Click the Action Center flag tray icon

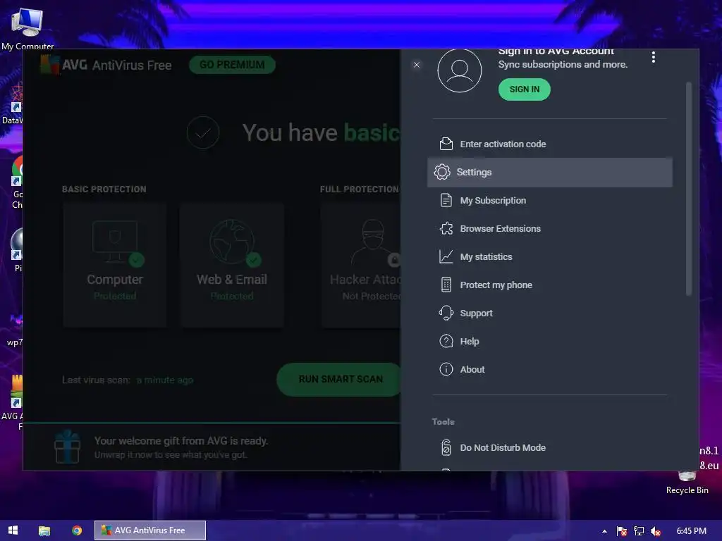pyautogui.click(x=622, y=531)
